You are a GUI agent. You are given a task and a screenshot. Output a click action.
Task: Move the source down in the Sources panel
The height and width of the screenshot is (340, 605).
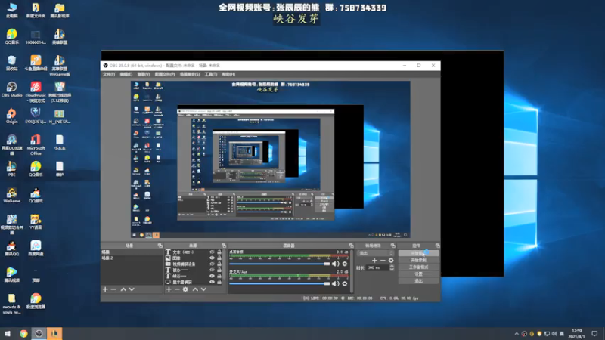pyautogui.click(x=203, y=289)
